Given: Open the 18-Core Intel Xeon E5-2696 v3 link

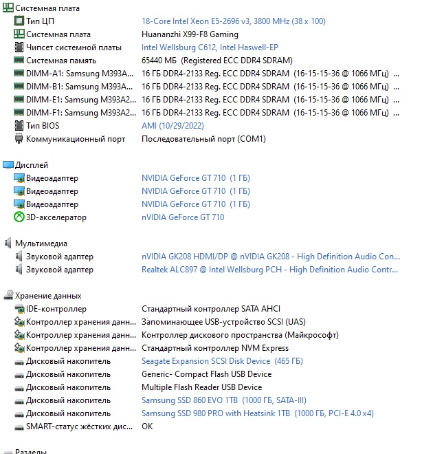Looking at the screenshot, I should point(234,21).
